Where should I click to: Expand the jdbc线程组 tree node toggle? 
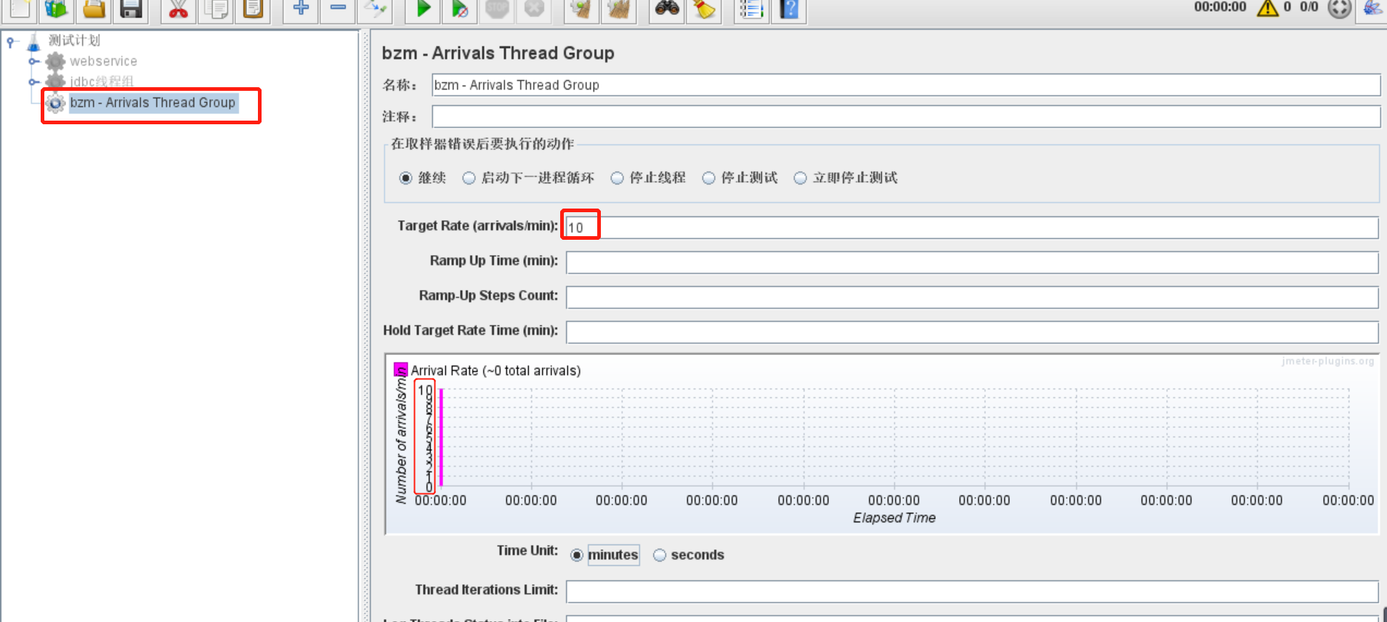pos(33,82)
